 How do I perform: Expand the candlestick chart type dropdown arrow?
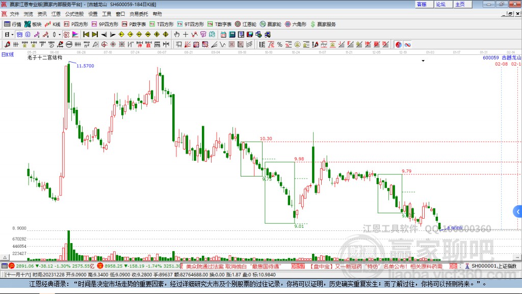point(60,34)
